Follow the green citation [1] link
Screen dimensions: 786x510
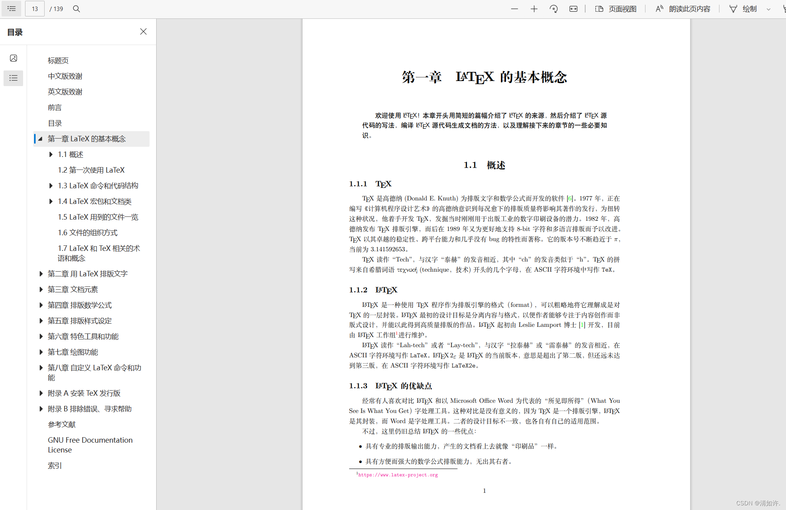pyautogui.click(x=582, y=325)
